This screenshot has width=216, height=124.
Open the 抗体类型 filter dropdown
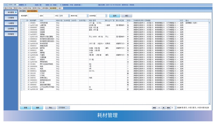click(106, 16)
